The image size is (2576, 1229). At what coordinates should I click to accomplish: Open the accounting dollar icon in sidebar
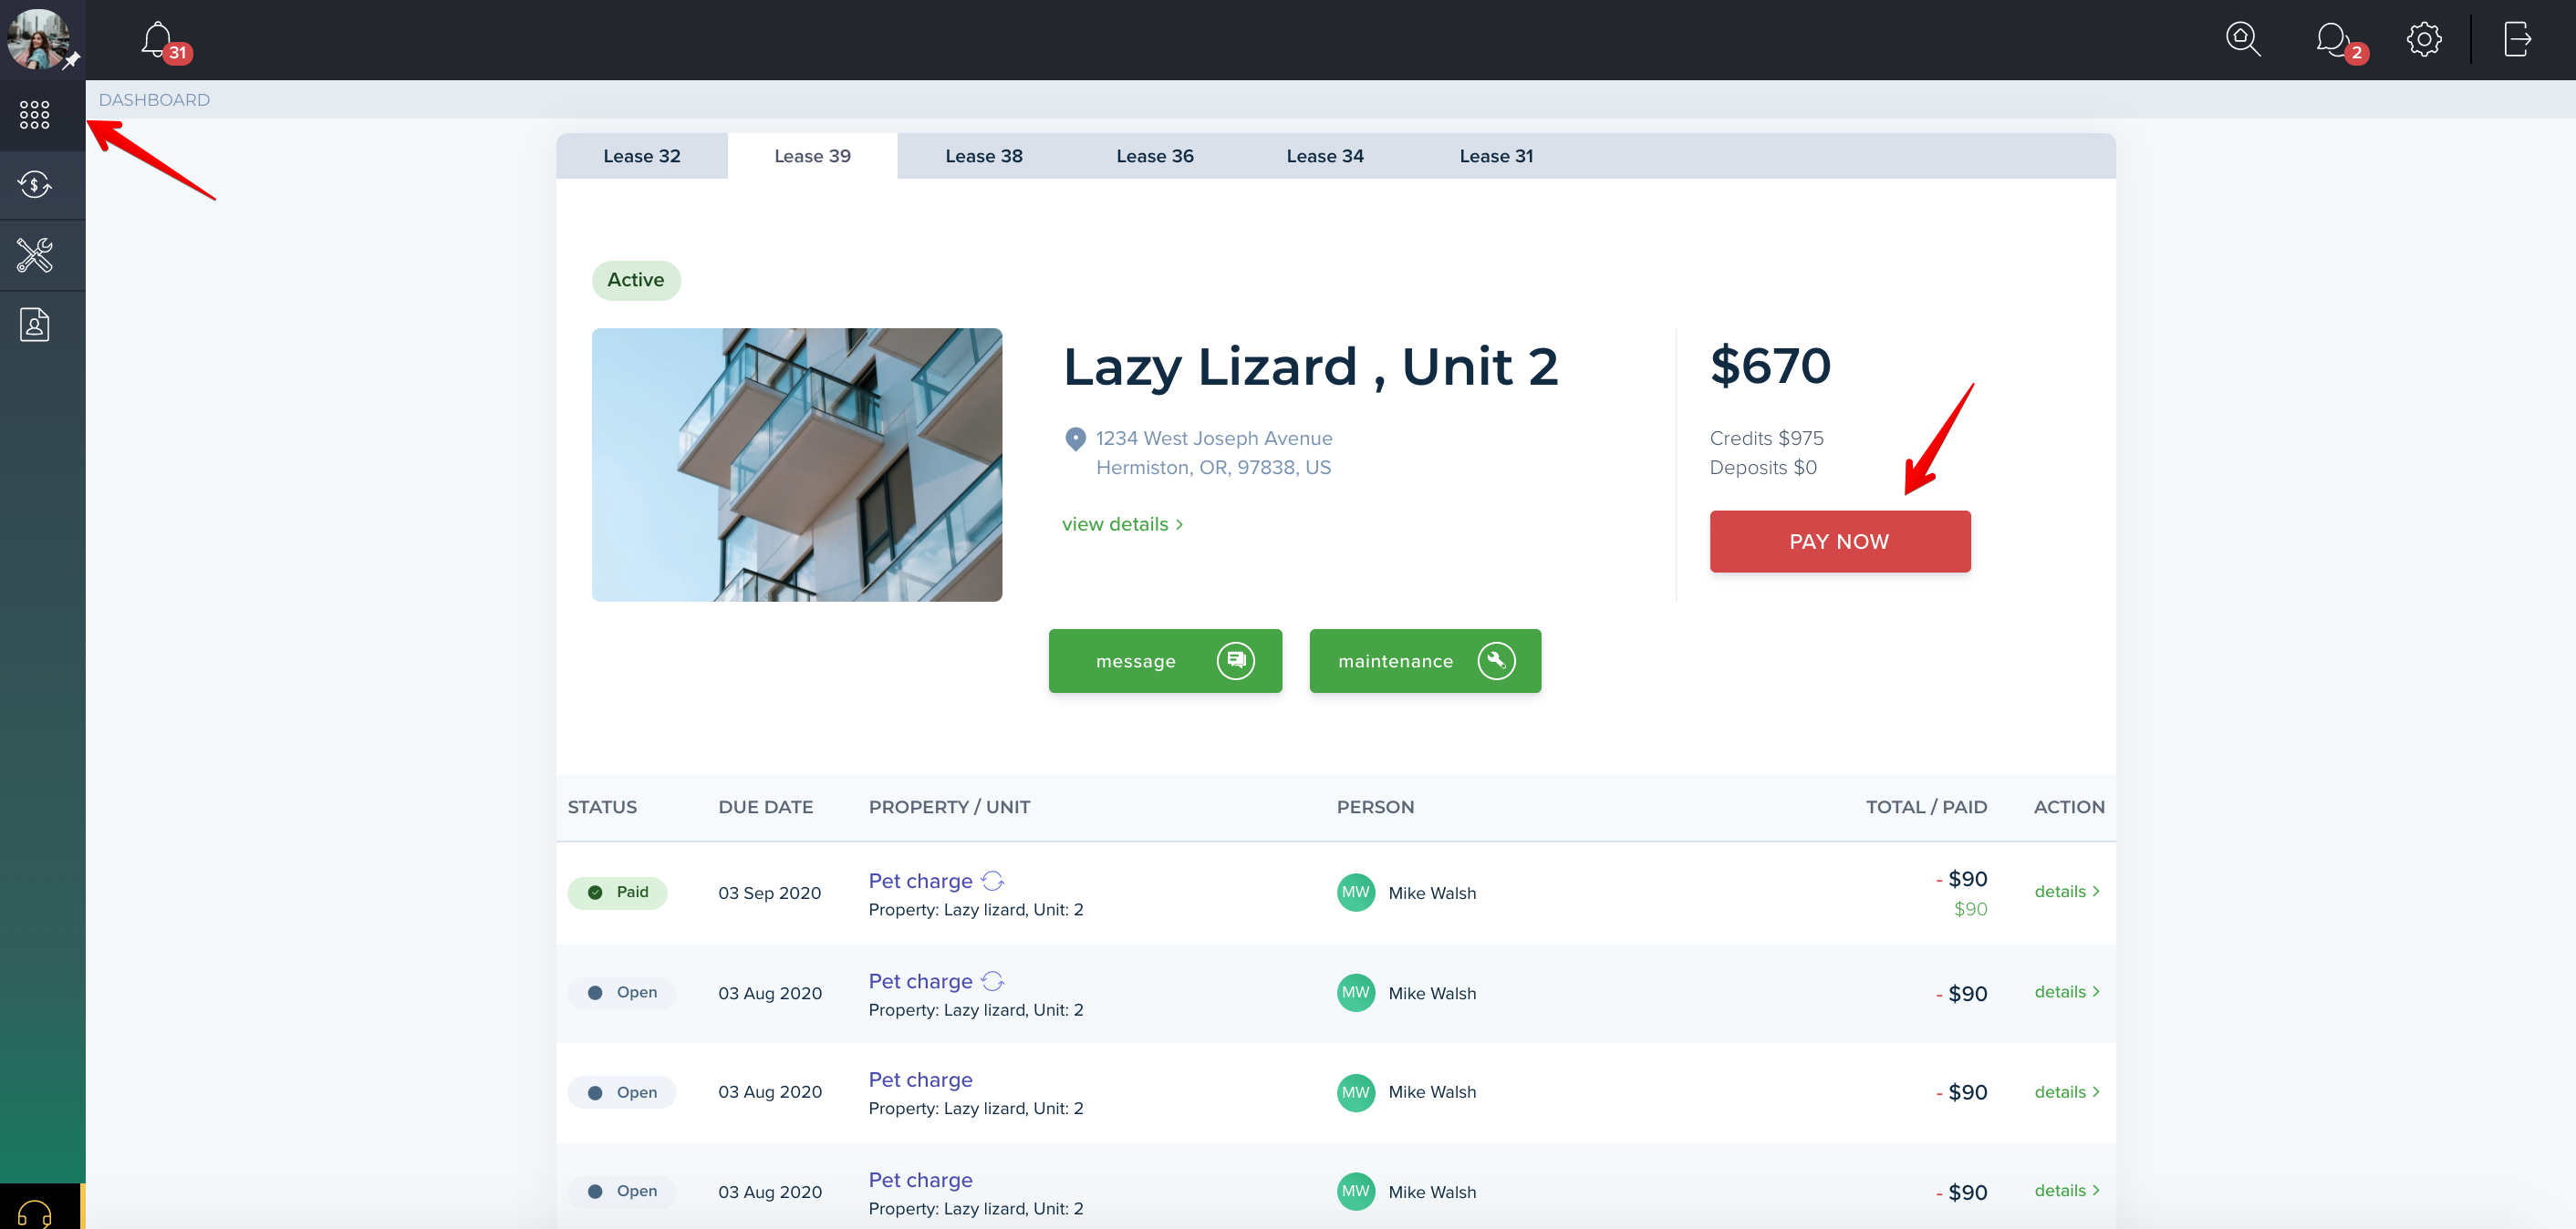click(35, 185)
